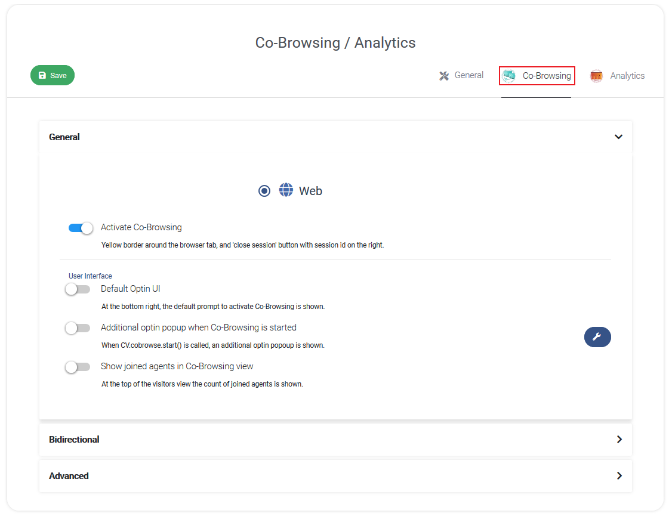The width and height of the screenshot is (669, 516).
Task: Select the Co-Browsing tab
Action: pyautogui.click(x=537, y=76)
